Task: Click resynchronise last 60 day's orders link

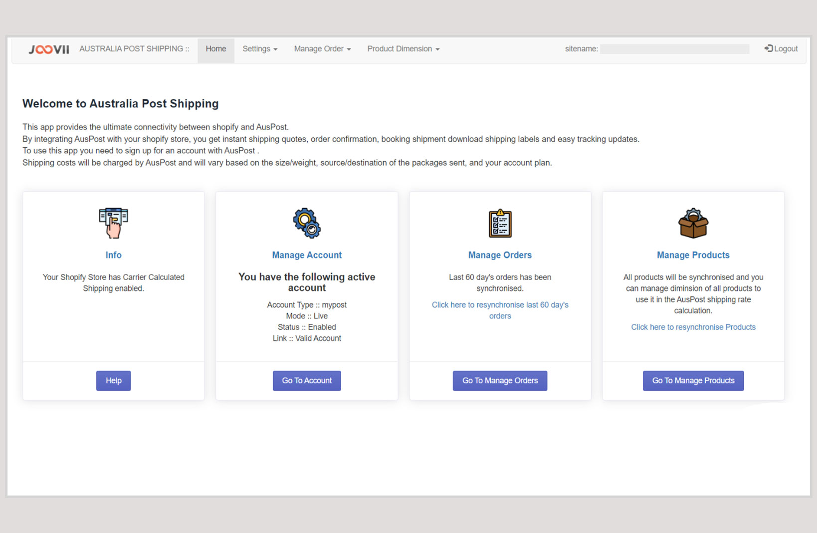Action: [500, 310]
